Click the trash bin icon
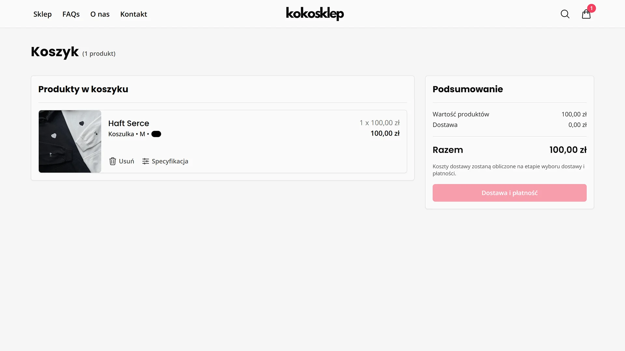 click(x=113, y=161)
